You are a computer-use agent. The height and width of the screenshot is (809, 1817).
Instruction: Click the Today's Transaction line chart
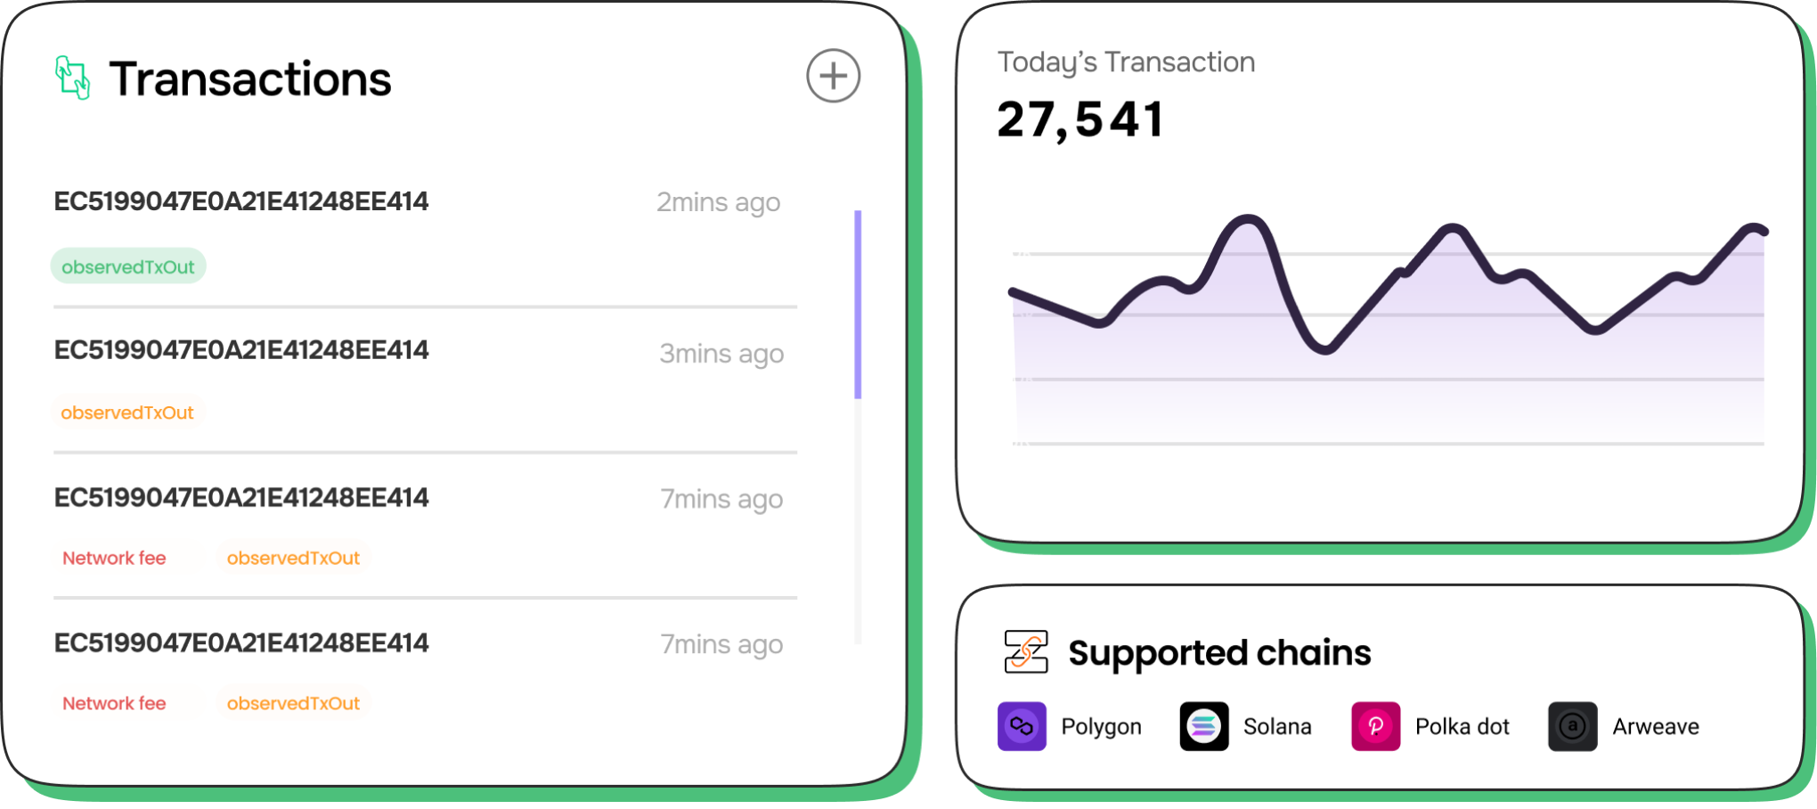click(1388, 330)
